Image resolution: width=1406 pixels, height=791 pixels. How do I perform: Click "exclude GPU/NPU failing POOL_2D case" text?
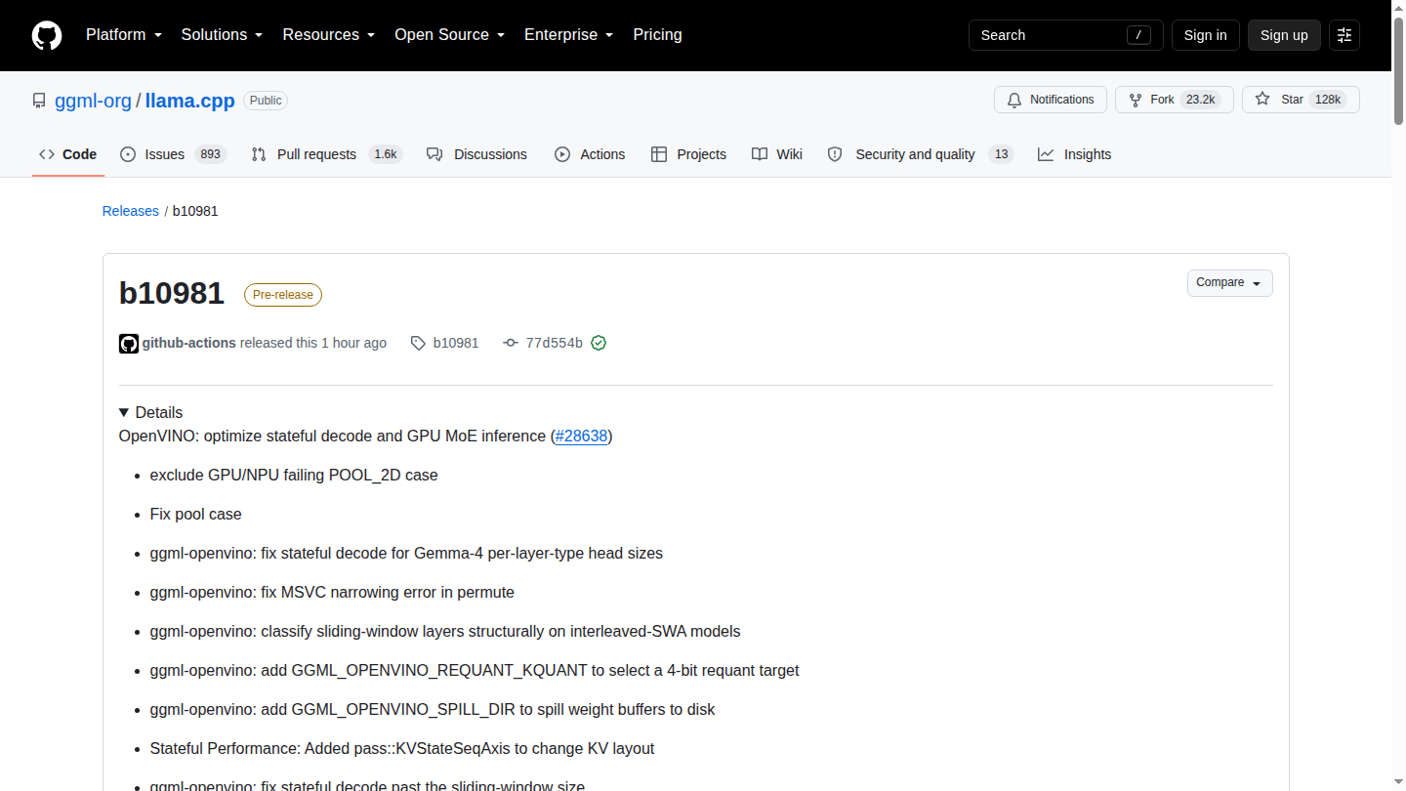294,475
